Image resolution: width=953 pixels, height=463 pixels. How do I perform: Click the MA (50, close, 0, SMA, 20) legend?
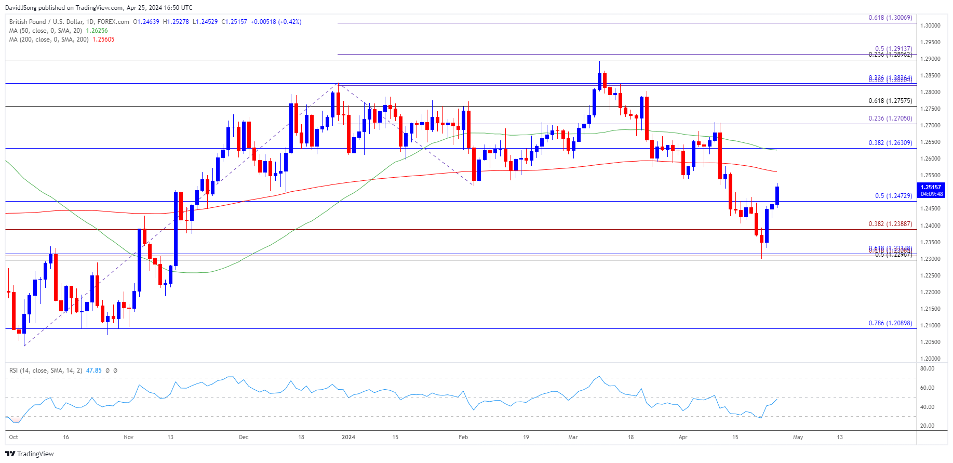tap(45, 31)
